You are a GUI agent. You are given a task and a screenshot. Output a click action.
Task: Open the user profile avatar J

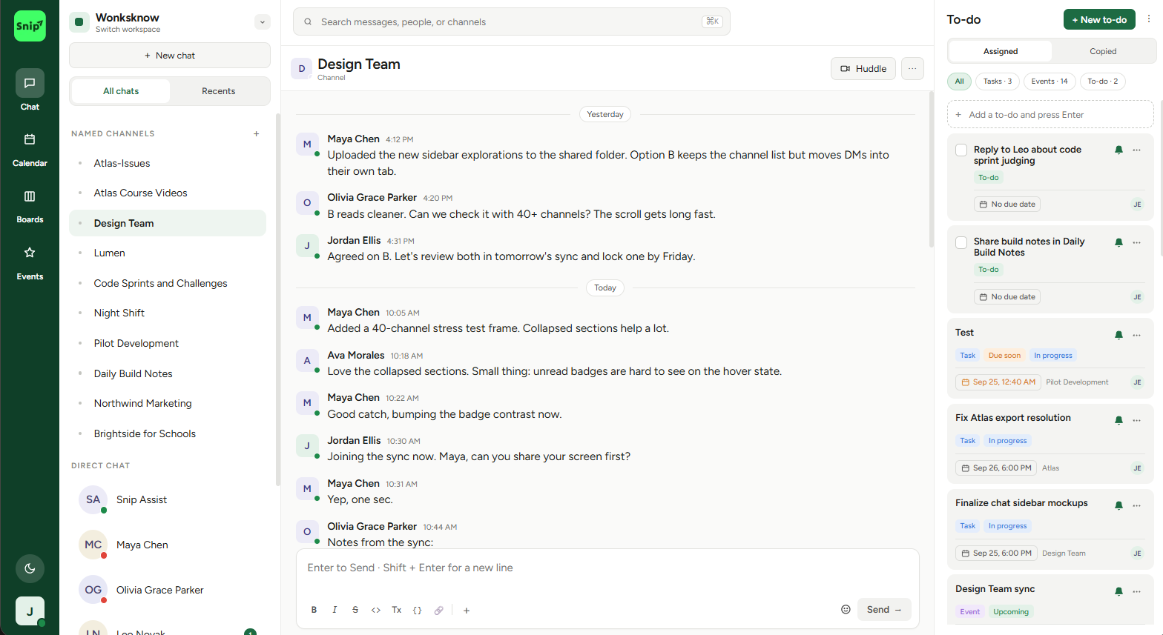point(30,611)
